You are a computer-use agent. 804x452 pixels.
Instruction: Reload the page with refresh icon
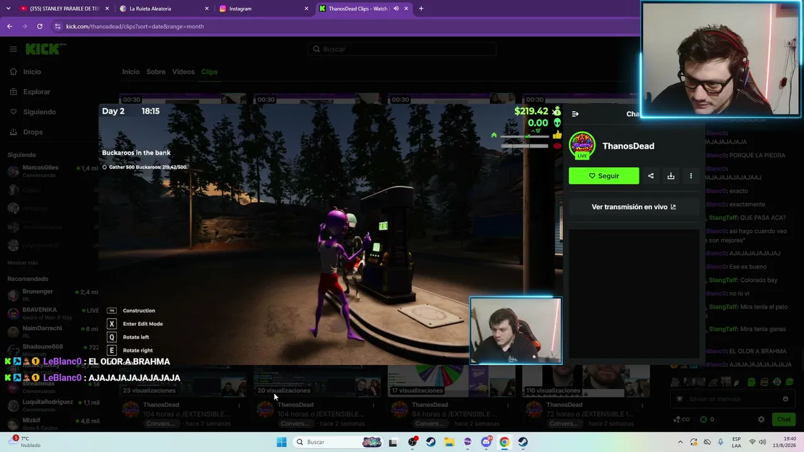40,26
